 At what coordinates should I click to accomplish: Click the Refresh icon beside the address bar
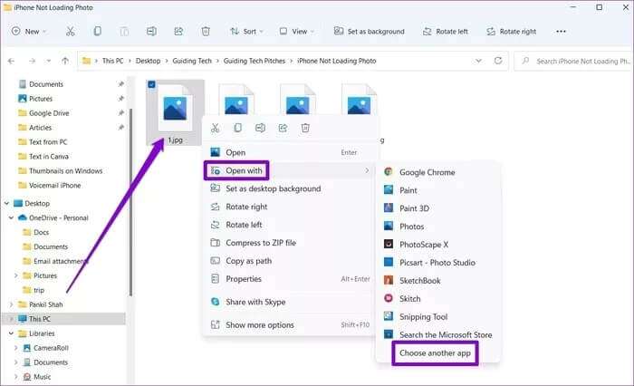pyautogui.click(x=498, y=61)
